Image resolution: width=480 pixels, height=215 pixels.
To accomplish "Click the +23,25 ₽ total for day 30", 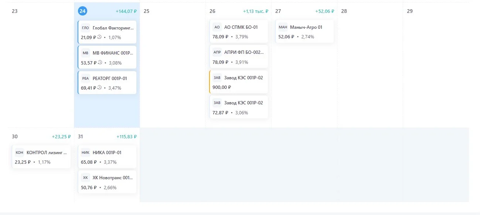I will (61, 136).
